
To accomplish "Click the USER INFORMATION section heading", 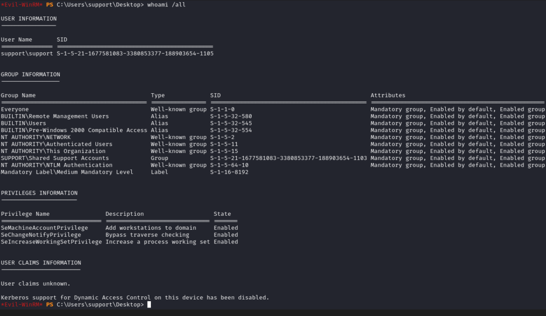I will [x=28, y=19].
